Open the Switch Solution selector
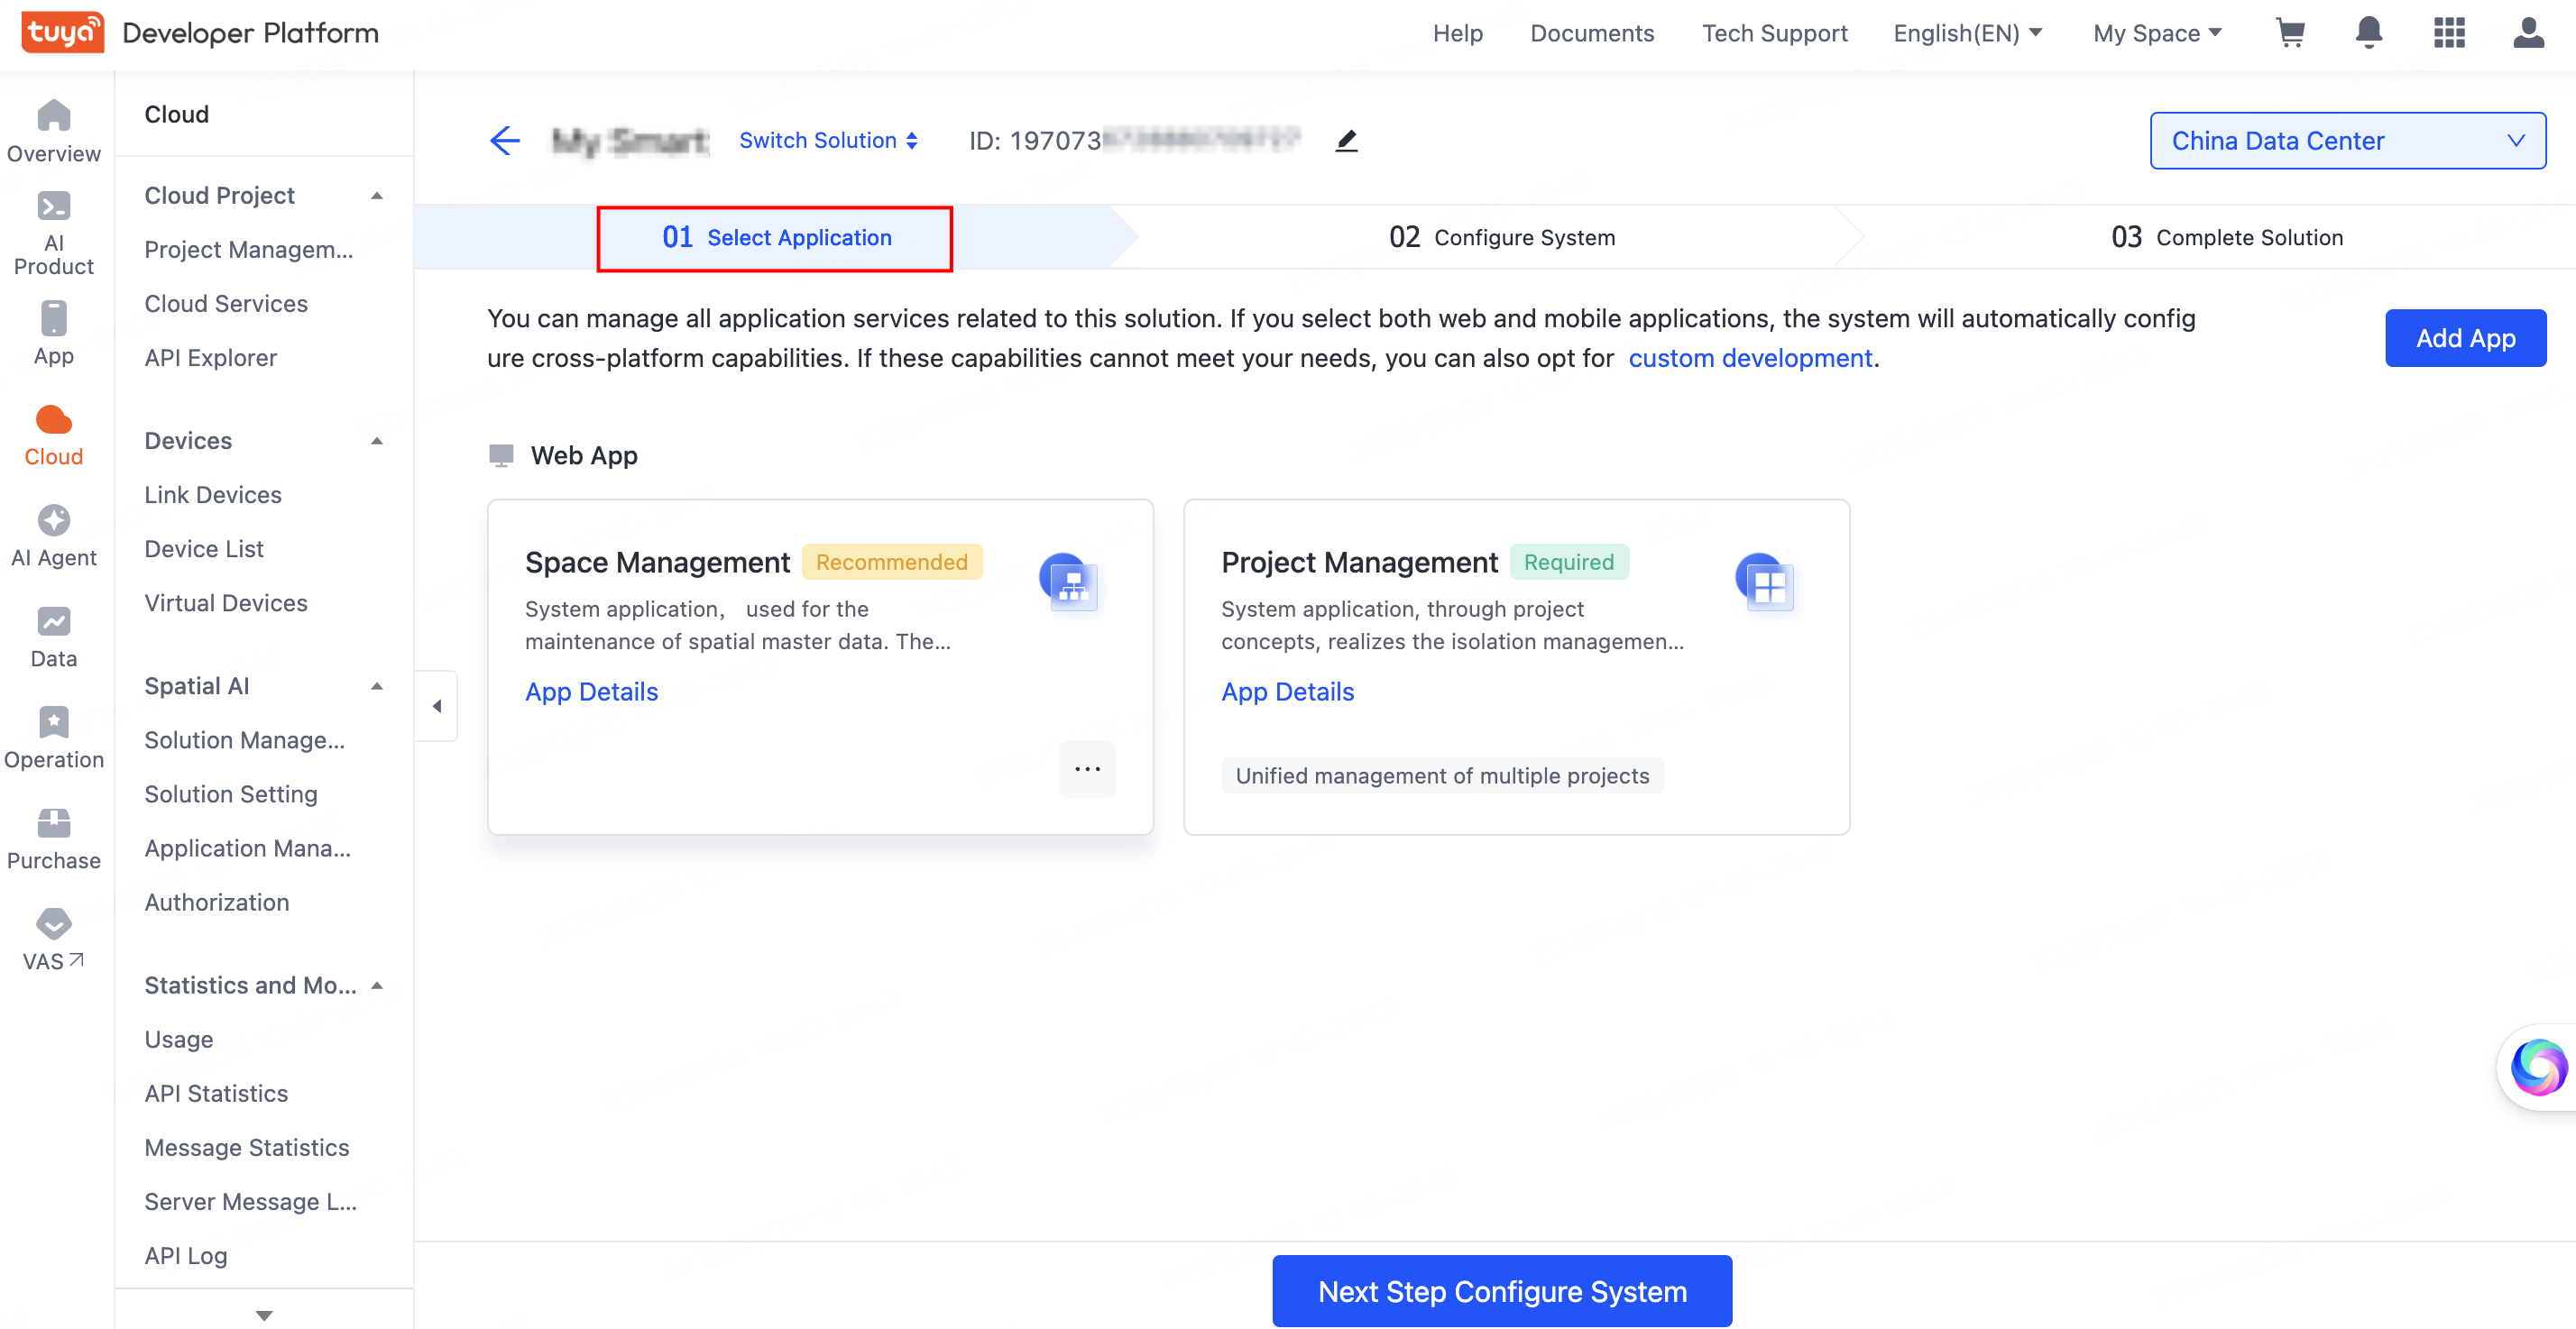The width and height of the screenshot is (2576, 1329). click(x=828, y=141)
